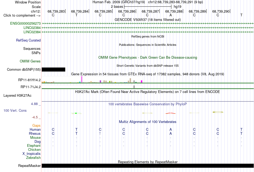The image size is (254, 172).
Task: Click 'Repeating Elements by RepeatMasker' title
Action: (148, 162)
